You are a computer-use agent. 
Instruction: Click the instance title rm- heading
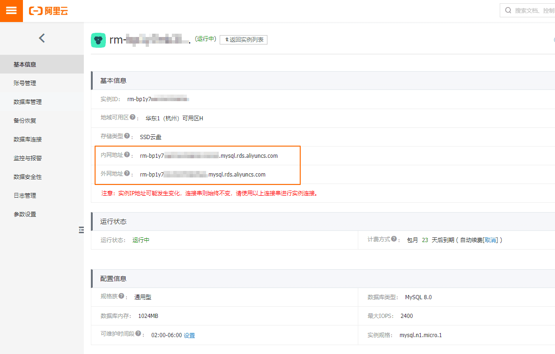(x=150, y=40)
